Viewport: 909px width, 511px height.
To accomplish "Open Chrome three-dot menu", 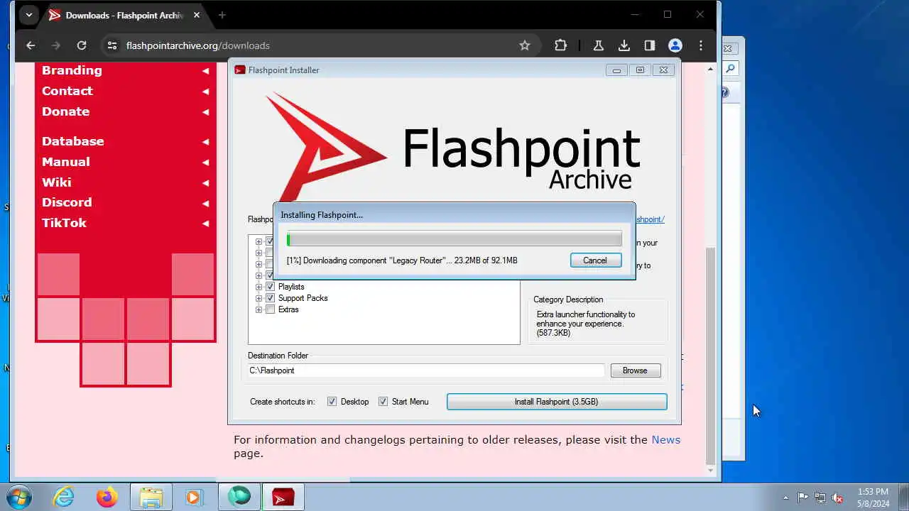I will pyautogui.click(x=701, y=45).
